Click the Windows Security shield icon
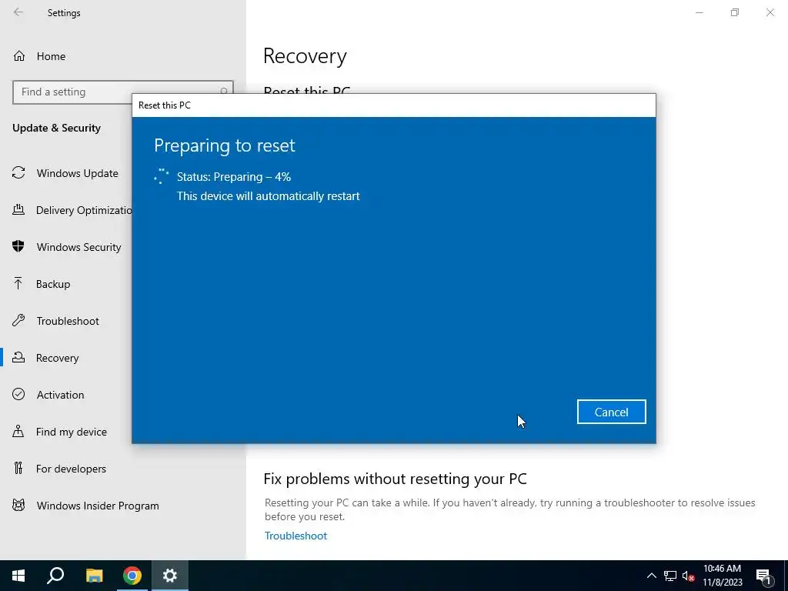This screenshot has height=591, width=788. pyautogui.click(x=18, y=246)
